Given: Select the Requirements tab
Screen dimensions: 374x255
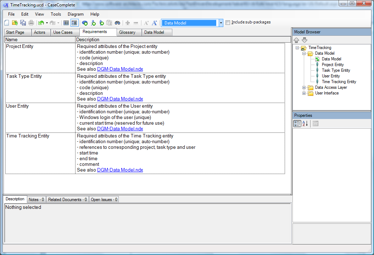Looking at the screenshot, I should 98,32.
